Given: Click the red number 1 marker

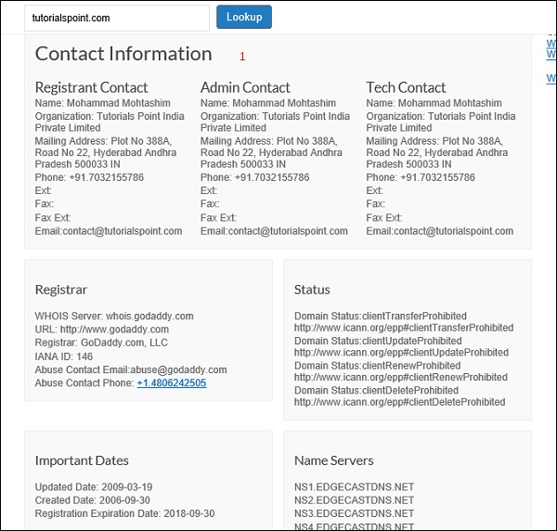Looking at the screenshot, I should tap(242, 57).
